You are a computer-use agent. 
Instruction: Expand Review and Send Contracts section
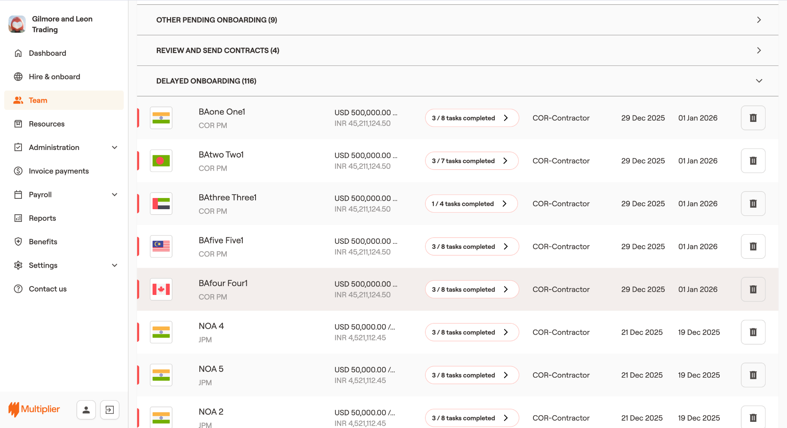pos(759,50)
